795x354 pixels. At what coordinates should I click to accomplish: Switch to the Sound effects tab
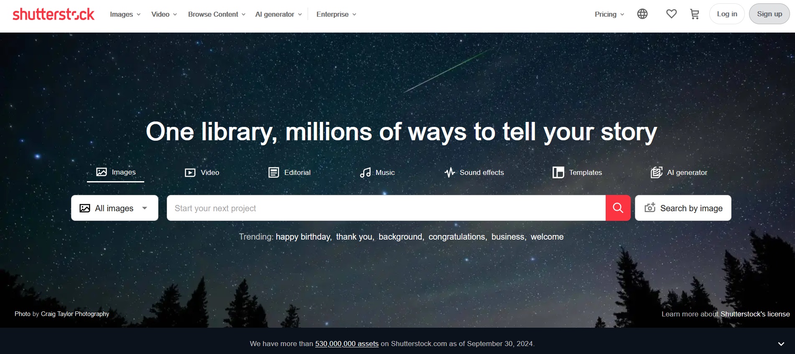474,172
